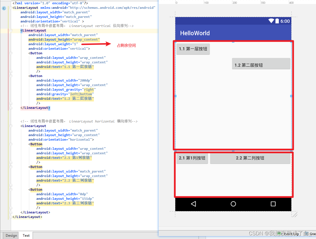
Task: Select the Text tab
Action: (26, 235)
